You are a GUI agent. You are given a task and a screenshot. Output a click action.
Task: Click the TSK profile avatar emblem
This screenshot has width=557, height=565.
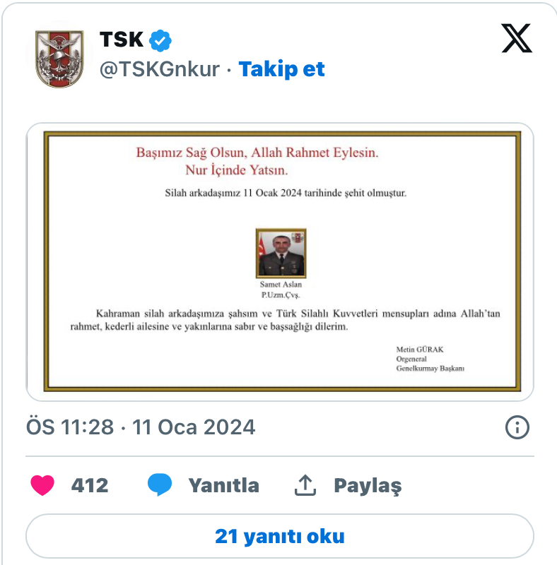(59, 59)
